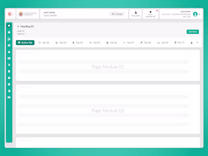Click the stamp icon in the sidebar
The height and width of the screenshot is (156, 208).
pyautogui.click(x=9, y=51)
